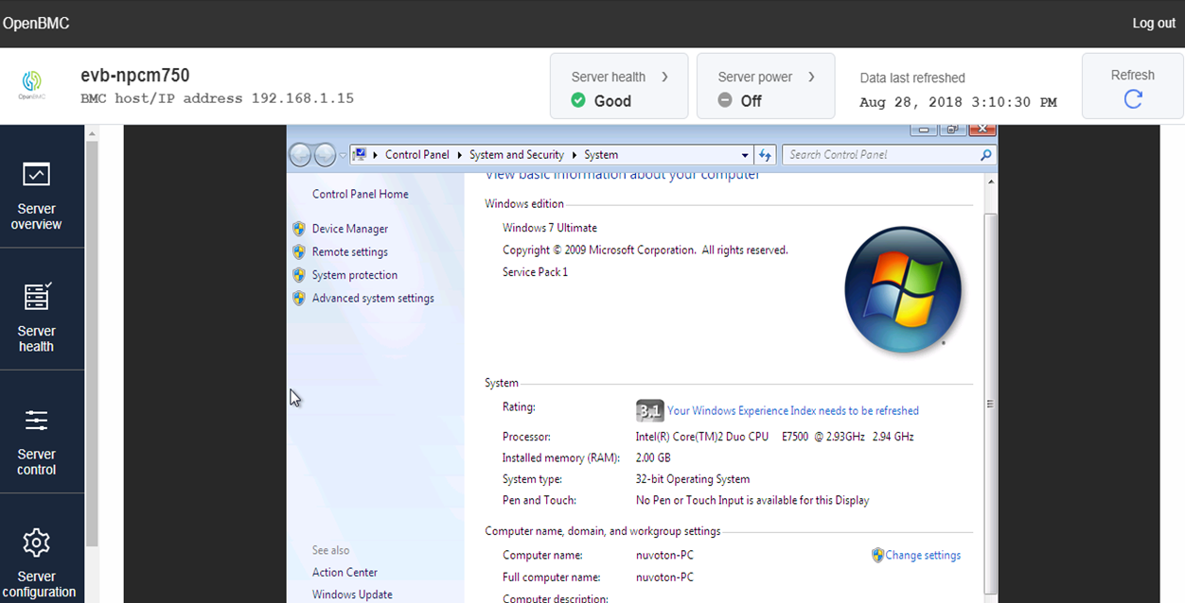Open Device Manager link

(349, 229)
